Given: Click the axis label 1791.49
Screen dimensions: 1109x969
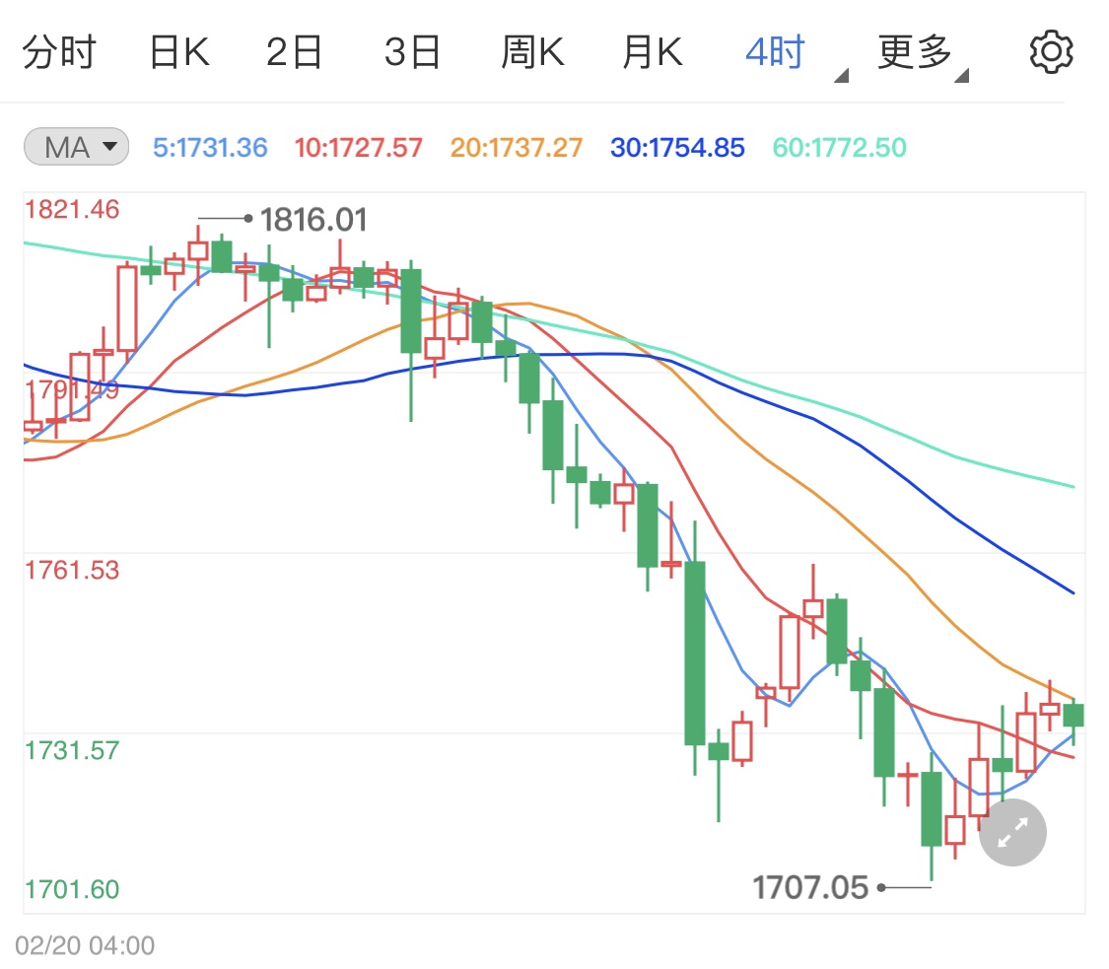Looking at the screenshot, I should (x=72, y=389).
